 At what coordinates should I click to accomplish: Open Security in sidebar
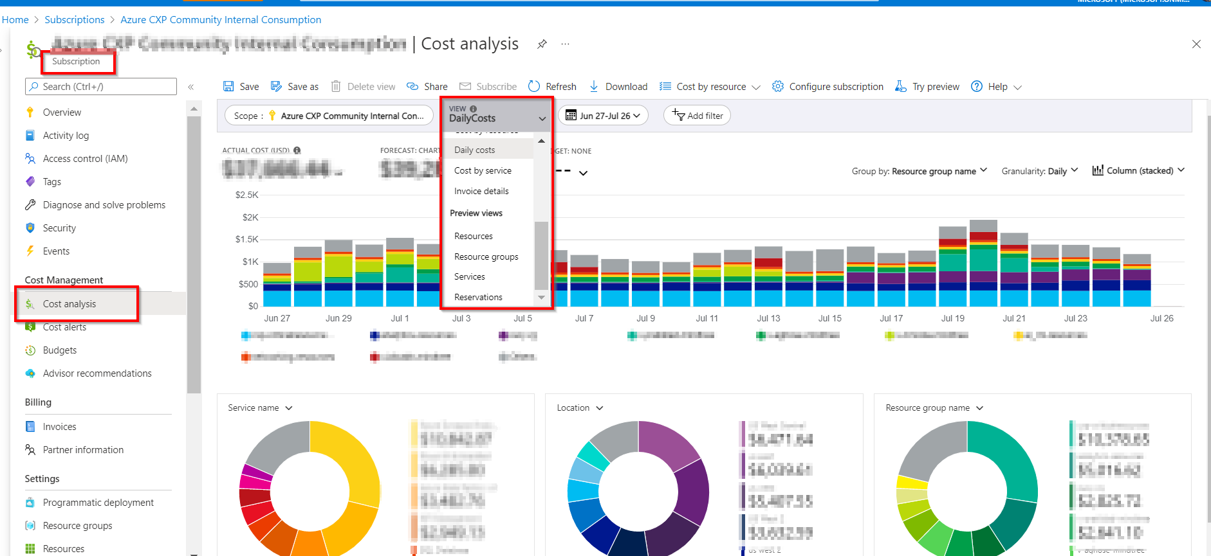[x=59, y=228]
